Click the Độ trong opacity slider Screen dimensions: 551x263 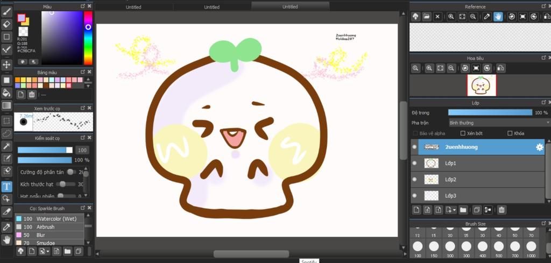490,113
